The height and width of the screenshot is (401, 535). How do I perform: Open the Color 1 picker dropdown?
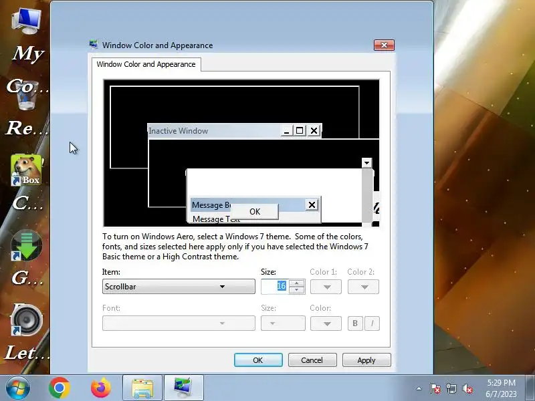pos(326,287)
